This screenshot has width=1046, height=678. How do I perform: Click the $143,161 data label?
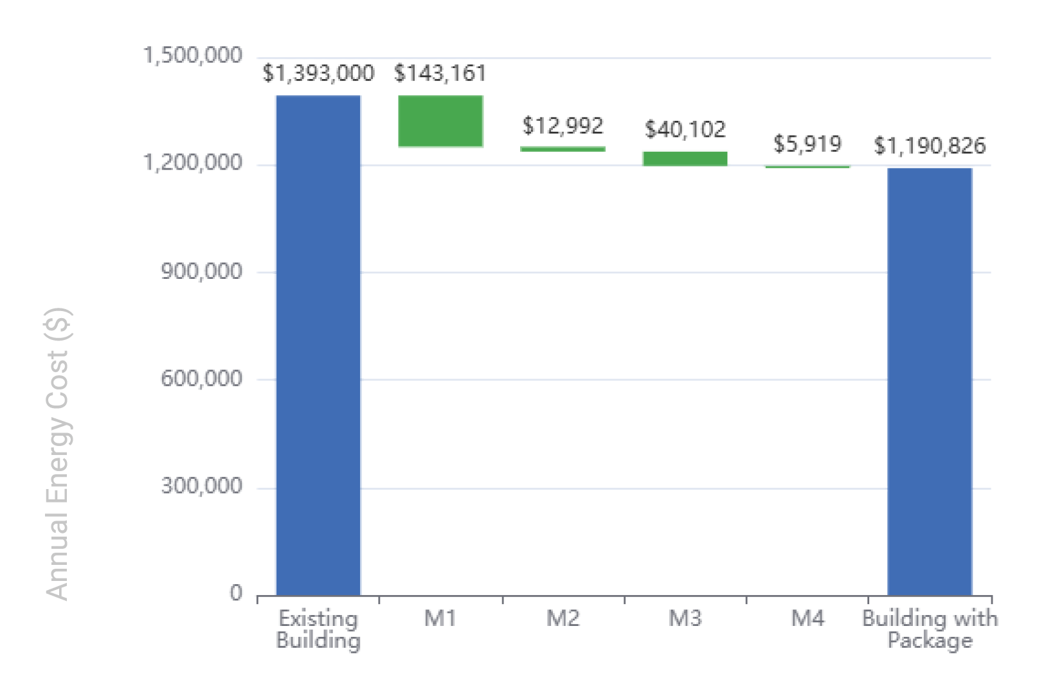[440, 73]
